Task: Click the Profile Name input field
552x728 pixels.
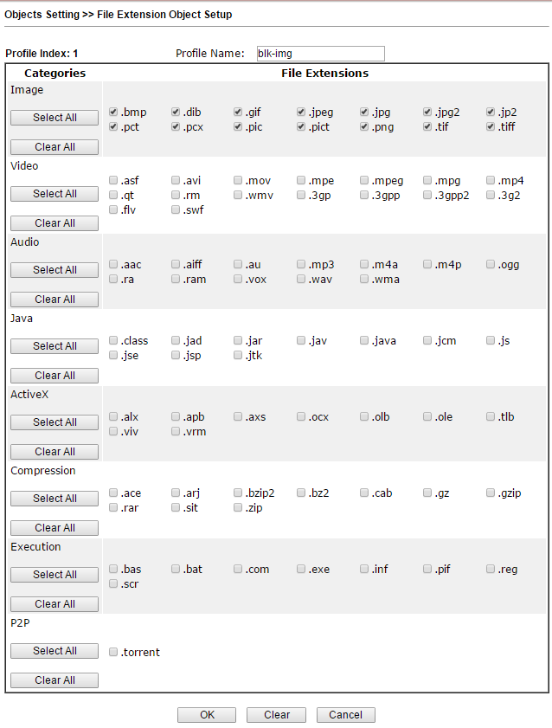Action: [x=320, y=54]
